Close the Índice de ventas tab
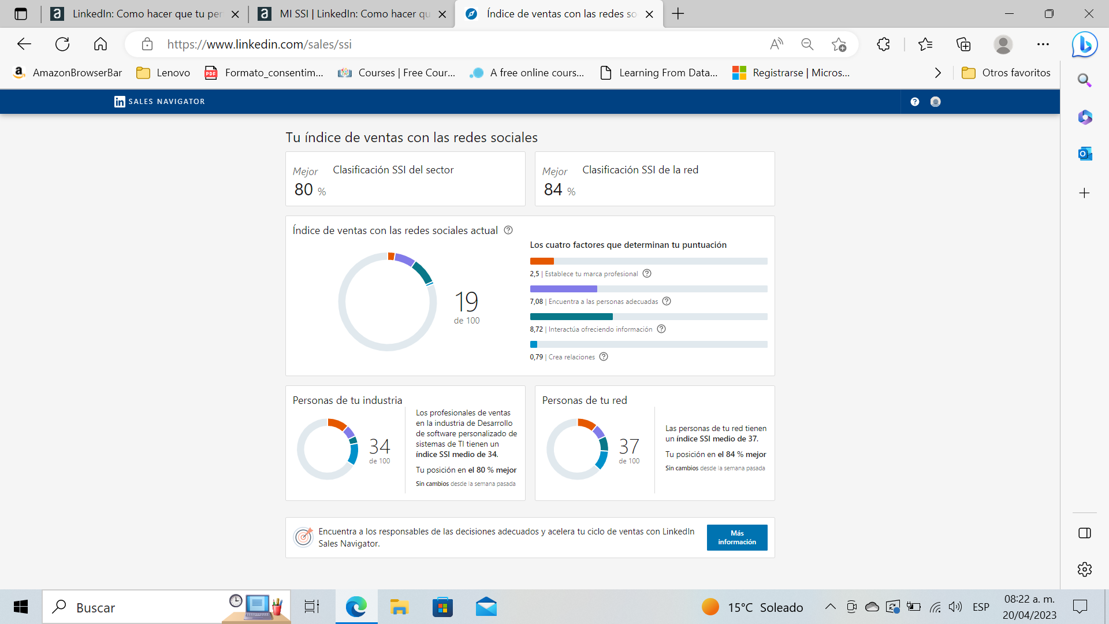 click(x=649, y=14)
